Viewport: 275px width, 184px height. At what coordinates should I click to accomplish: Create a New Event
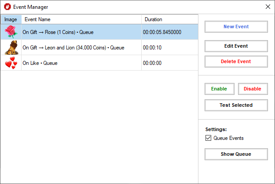point(236,26)
